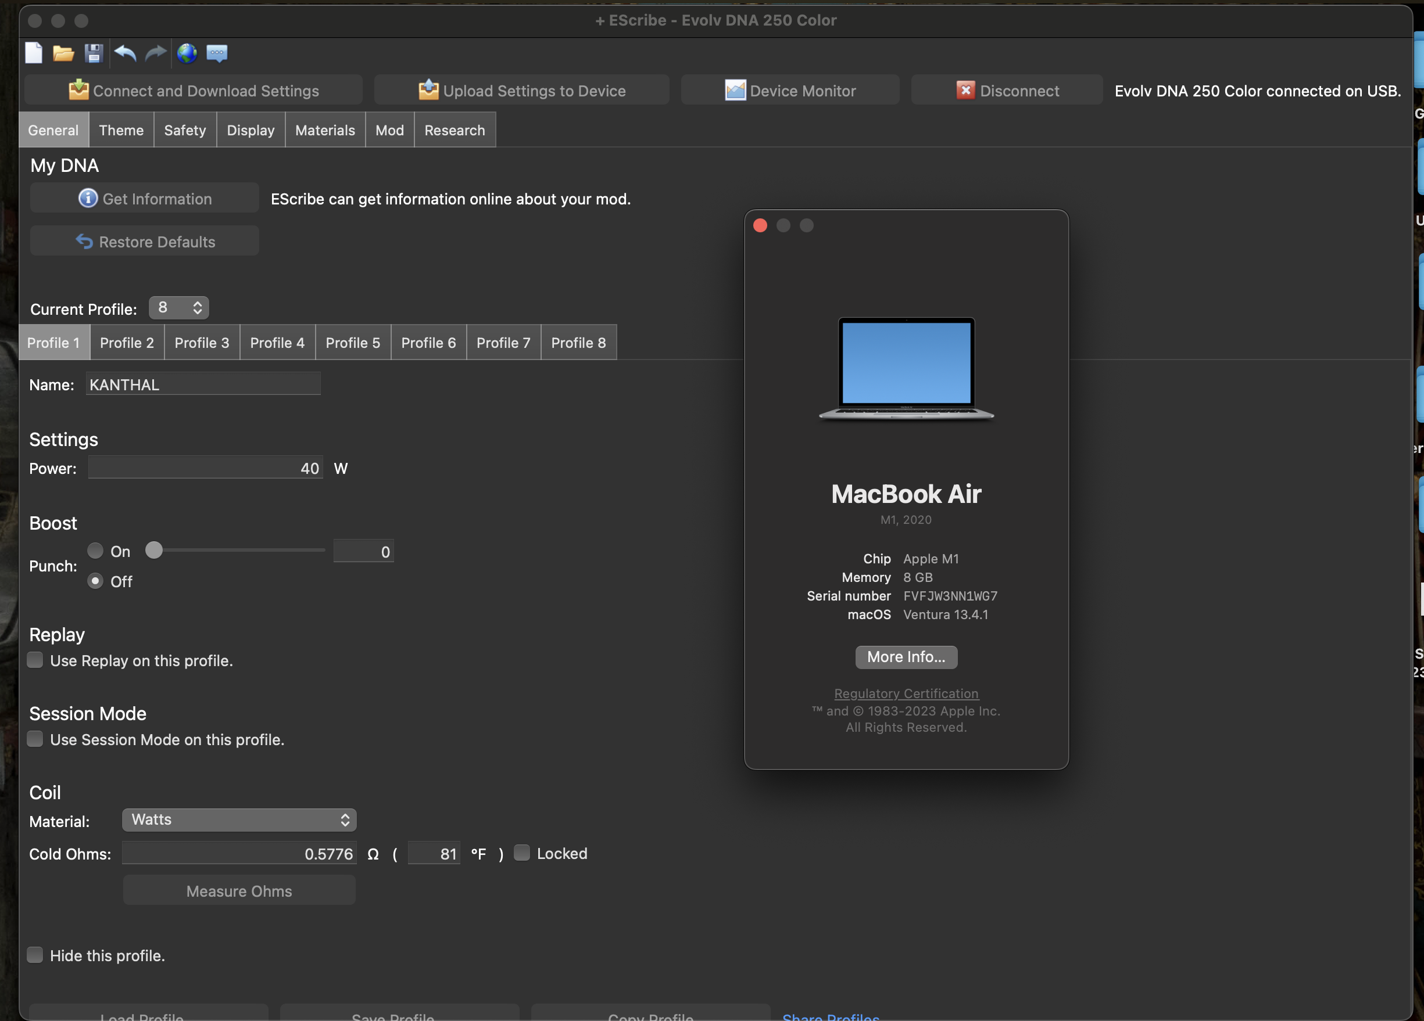Tick the Locked cold ohms checkbox

tap(522, 853)
